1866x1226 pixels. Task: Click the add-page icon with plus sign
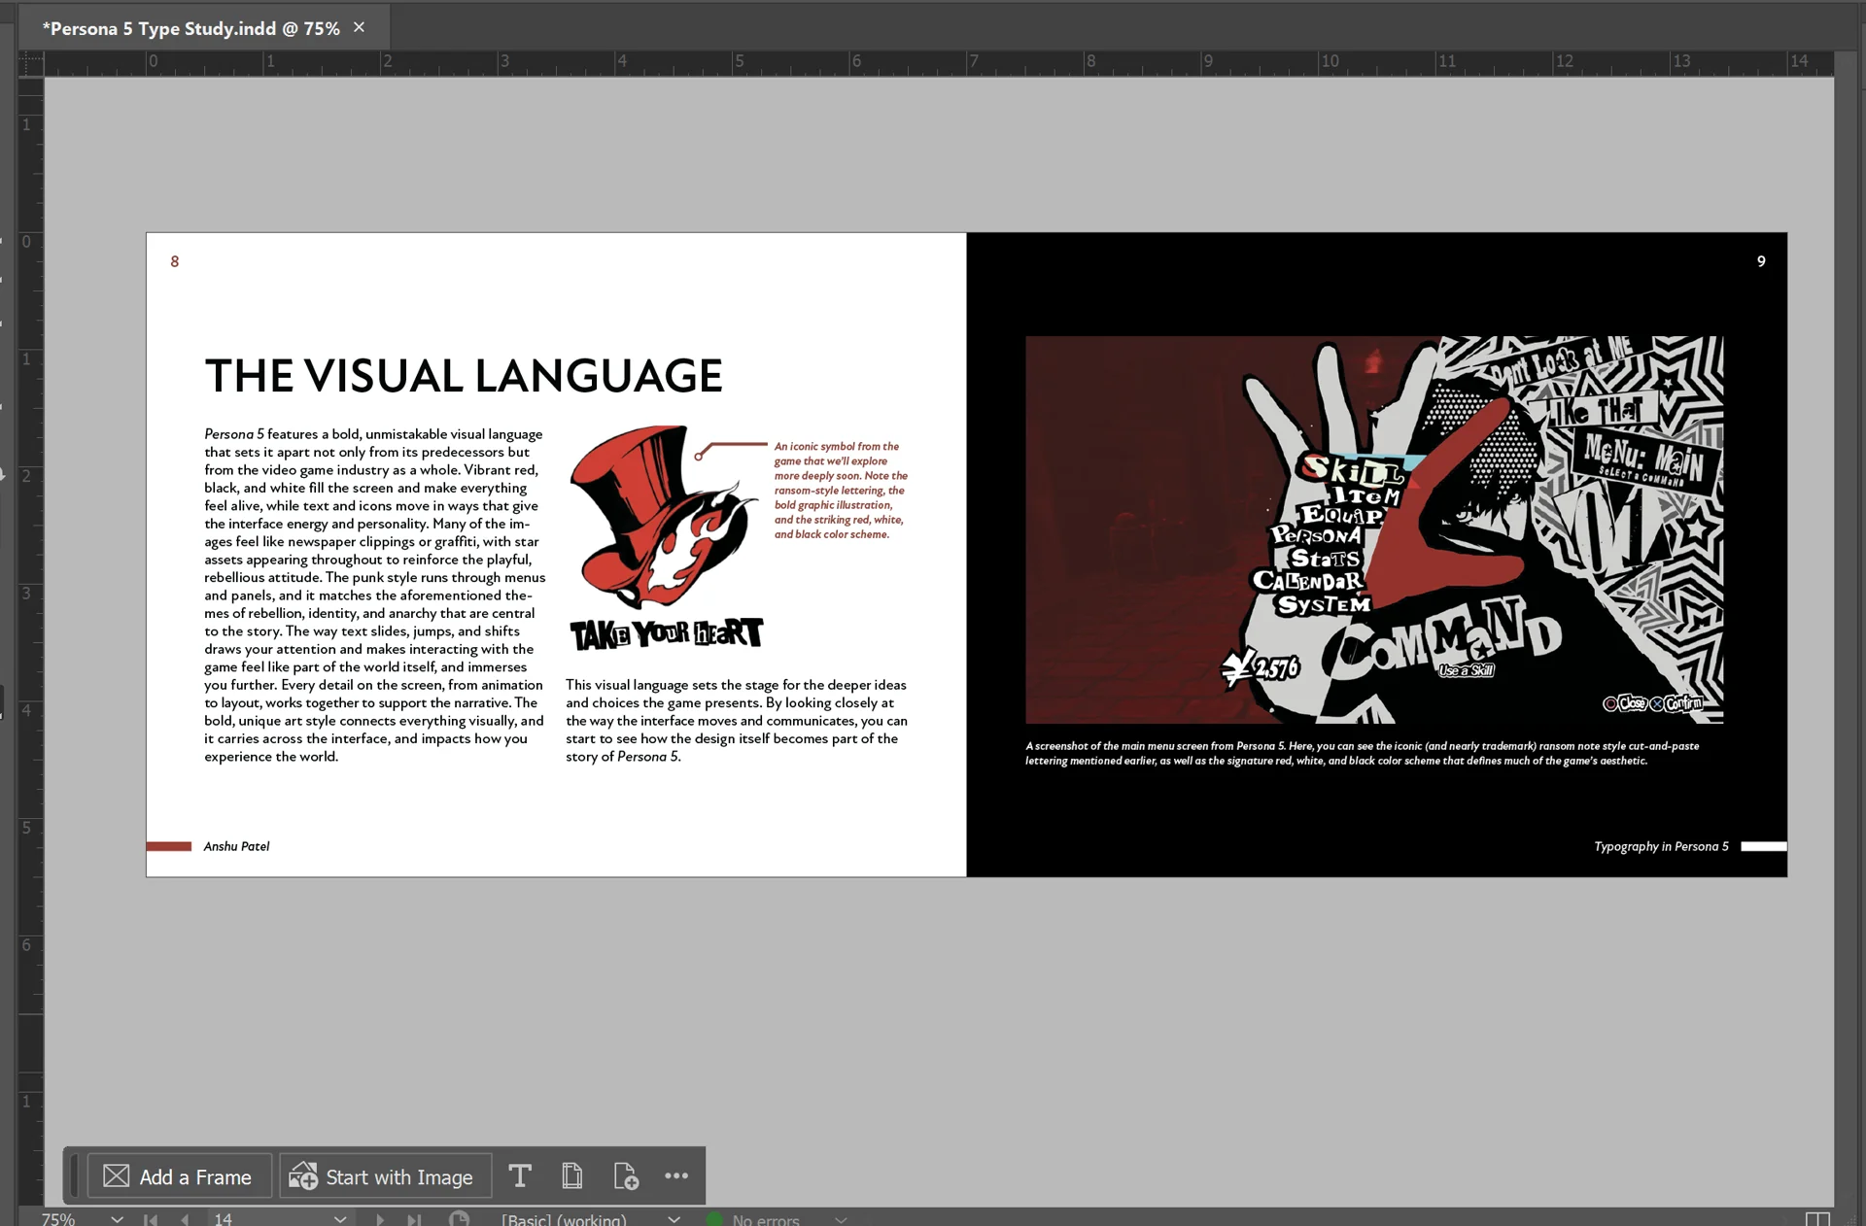click(x=626, y=1176)
